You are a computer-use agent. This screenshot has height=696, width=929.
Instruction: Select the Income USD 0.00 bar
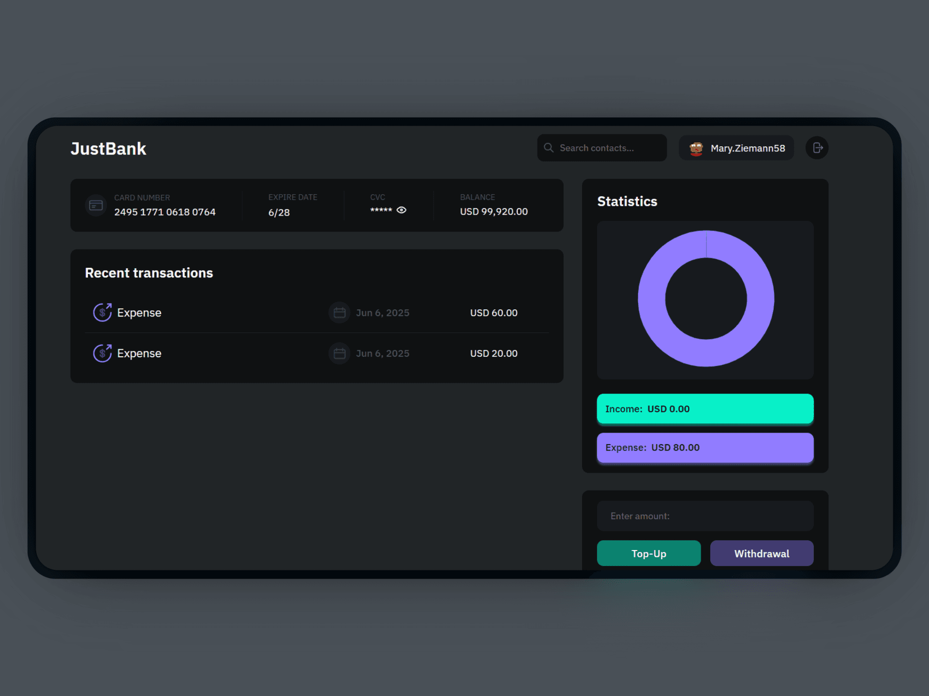704,409
